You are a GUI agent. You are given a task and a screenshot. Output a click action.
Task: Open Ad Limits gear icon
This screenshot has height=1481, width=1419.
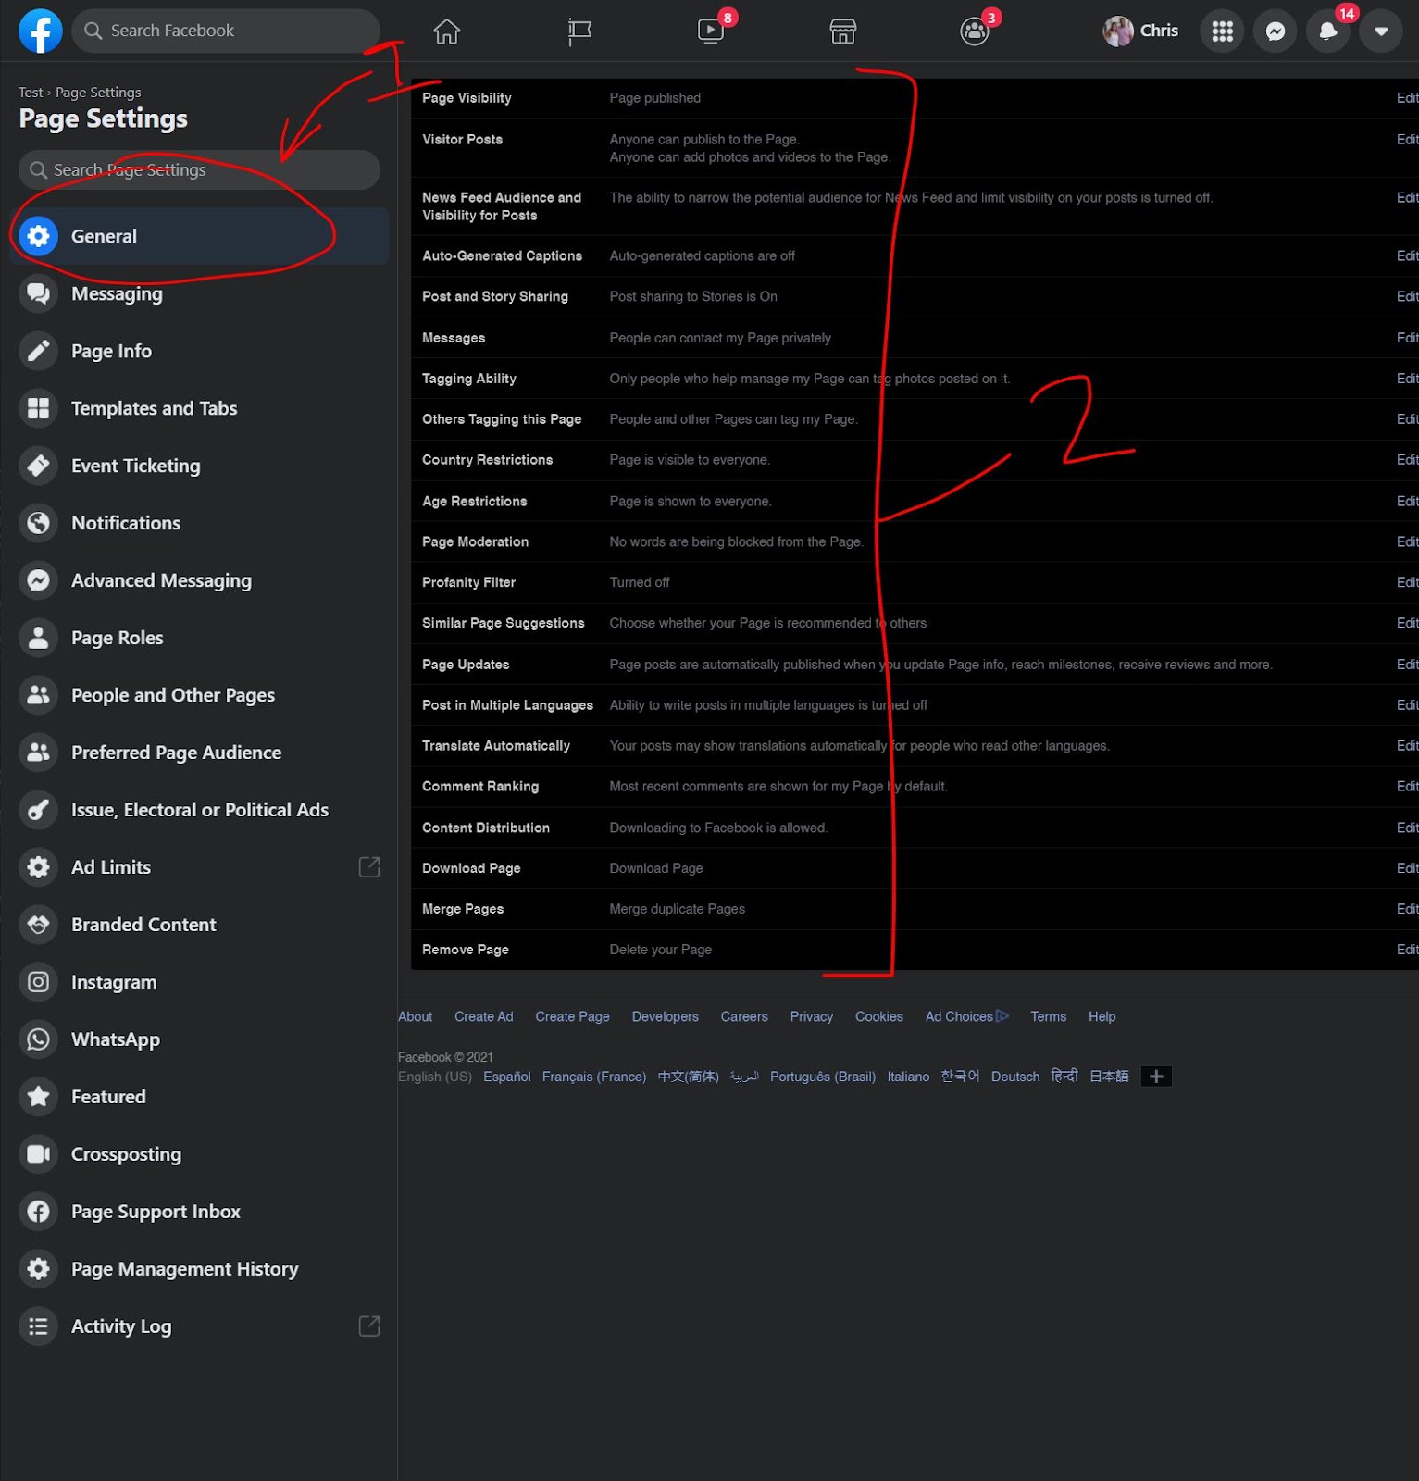click(38, 867)
